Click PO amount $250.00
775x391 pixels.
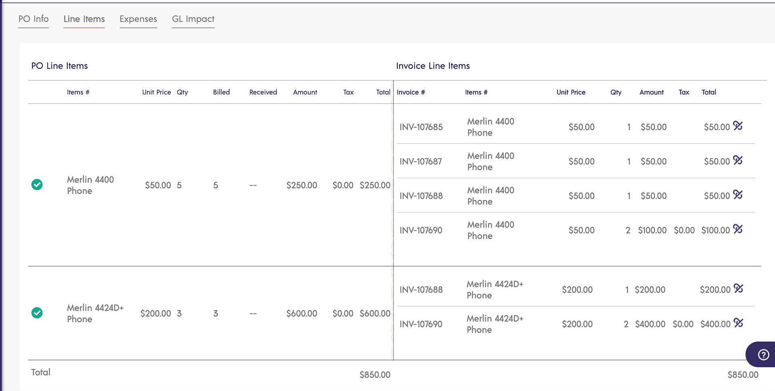302,185
